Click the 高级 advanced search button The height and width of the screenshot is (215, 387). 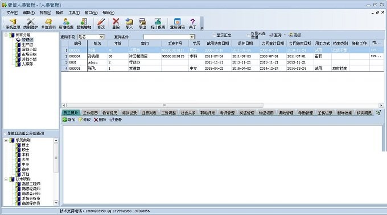click(x=295, y=35)
